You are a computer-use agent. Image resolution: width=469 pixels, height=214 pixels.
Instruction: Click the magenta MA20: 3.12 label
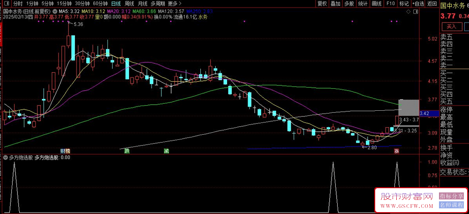(119, 12)
